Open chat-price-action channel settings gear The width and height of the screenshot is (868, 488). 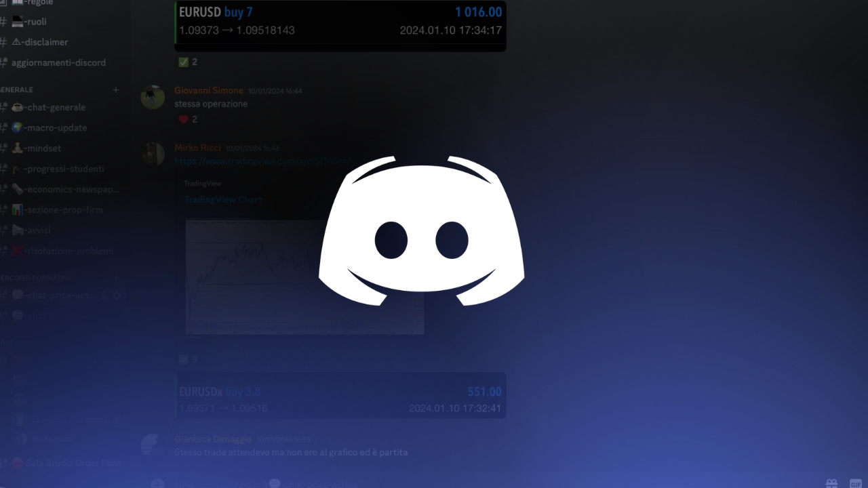pyautogui.click(x=116, y=296)
